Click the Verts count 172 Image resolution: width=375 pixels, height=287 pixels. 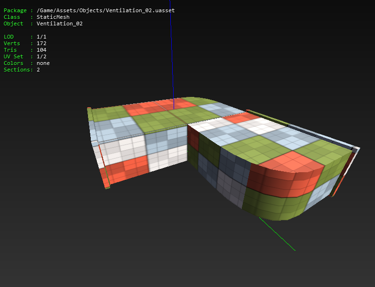tap(41, 43)
